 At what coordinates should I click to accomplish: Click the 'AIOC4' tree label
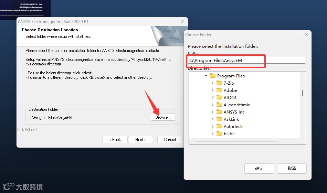[230, 98]
